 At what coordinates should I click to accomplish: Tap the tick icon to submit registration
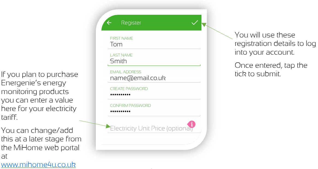[195, 22]
